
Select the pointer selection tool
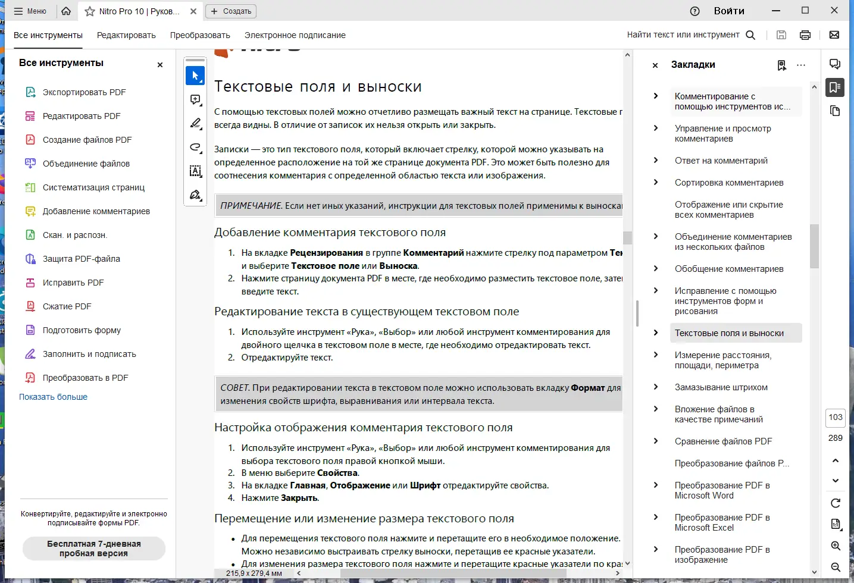[195, 76]
